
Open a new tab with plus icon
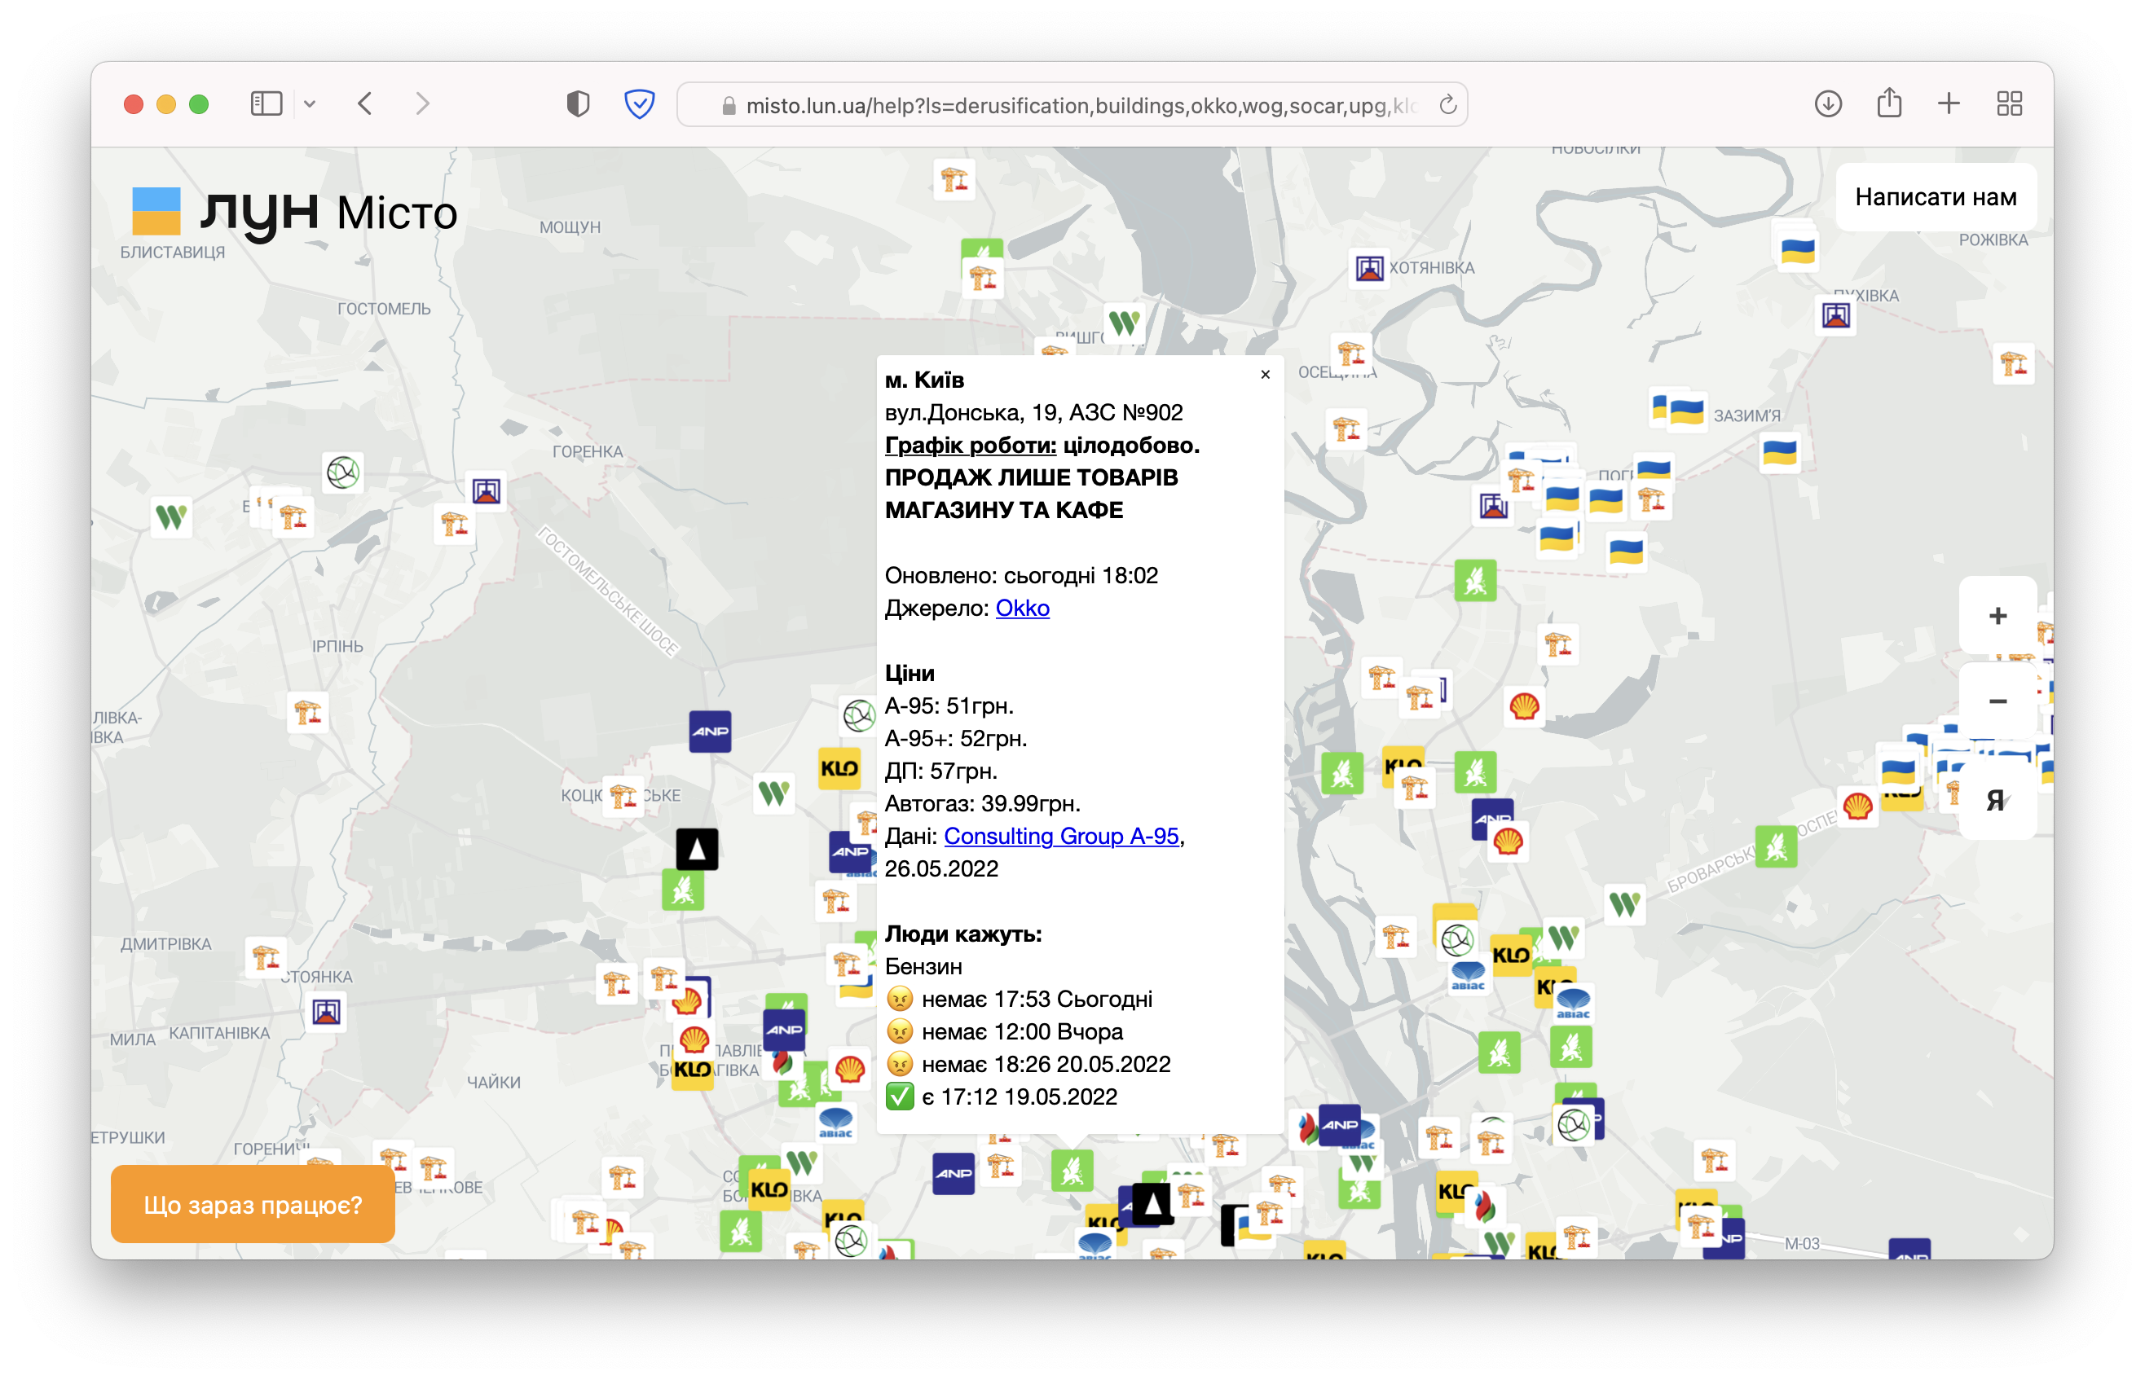(x=1949, y=104)
